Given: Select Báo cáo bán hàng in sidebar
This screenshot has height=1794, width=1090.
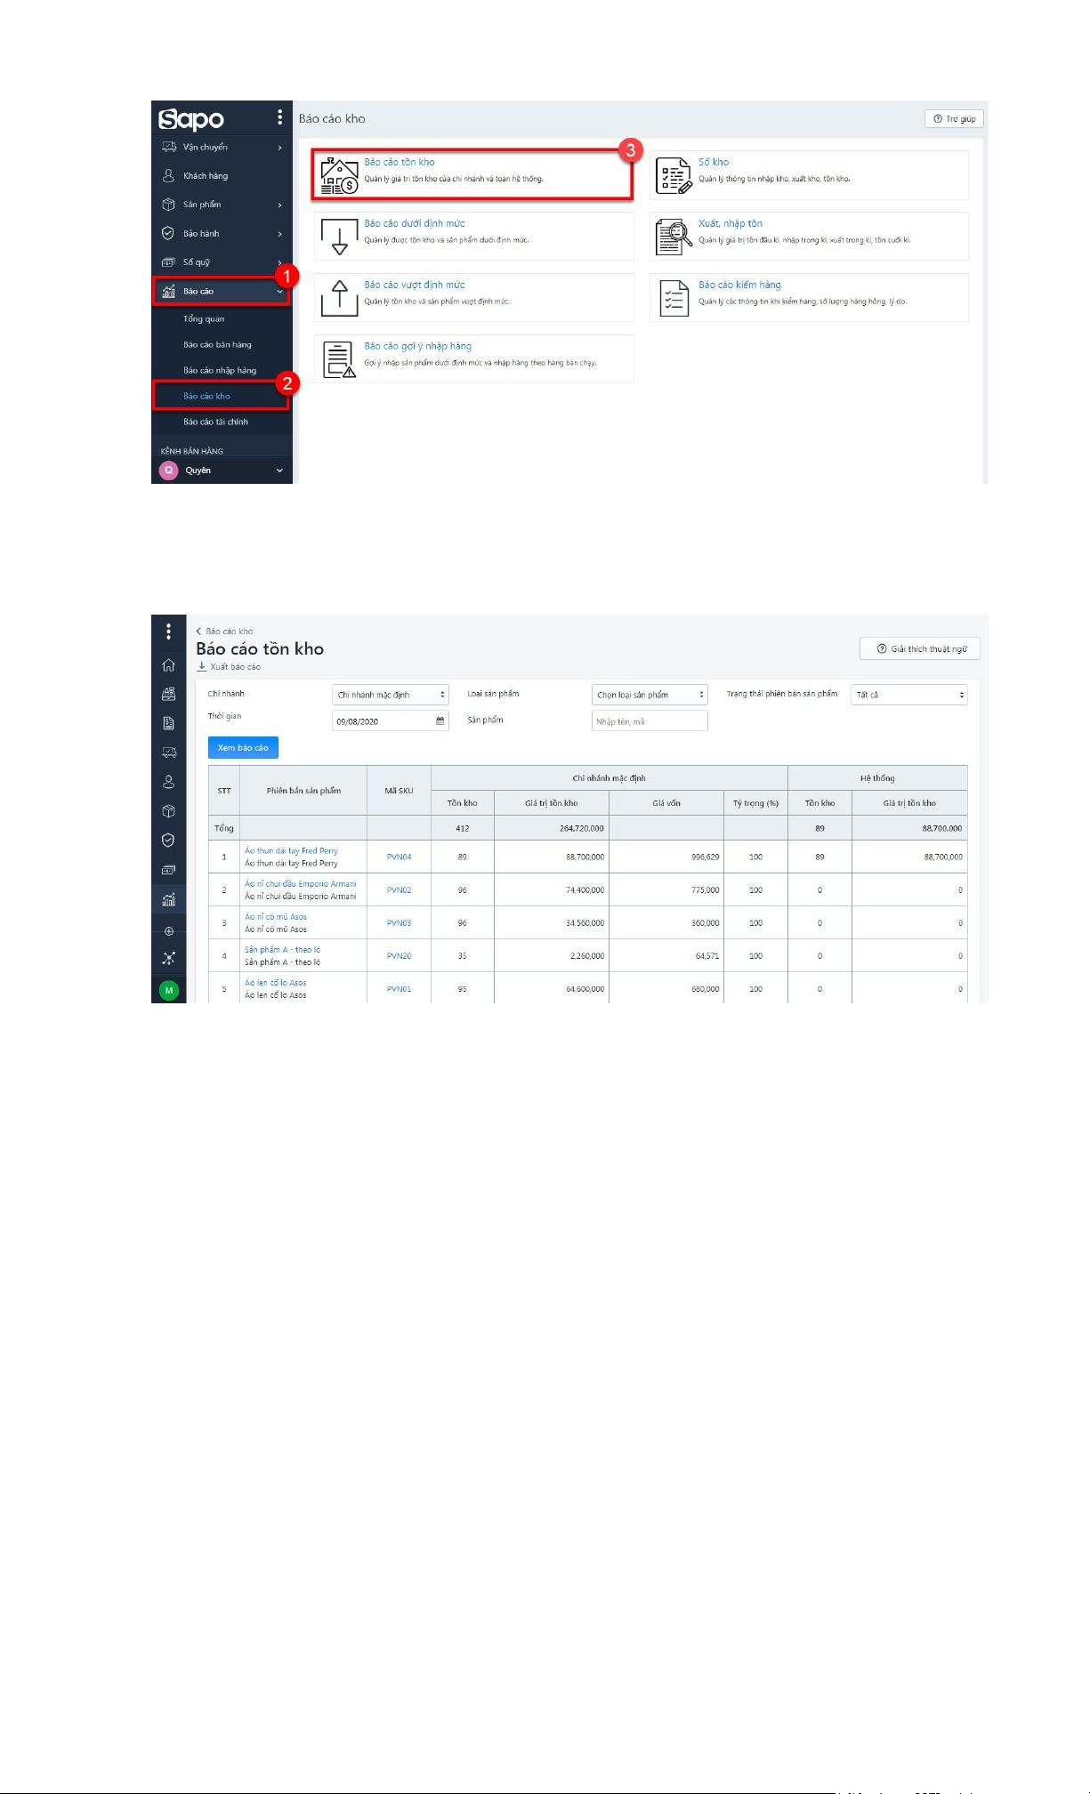Looking at the screenshot, I should pyautogui.click(x=217, y=344).
